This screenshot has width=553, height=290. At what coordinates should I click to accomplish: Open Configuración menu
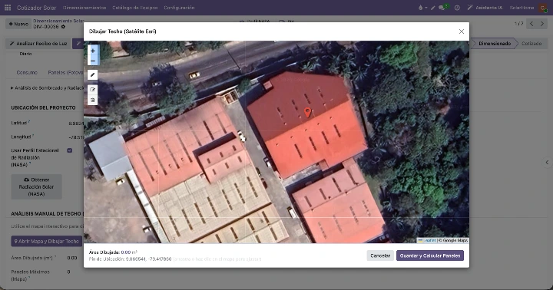coord(179,8)
